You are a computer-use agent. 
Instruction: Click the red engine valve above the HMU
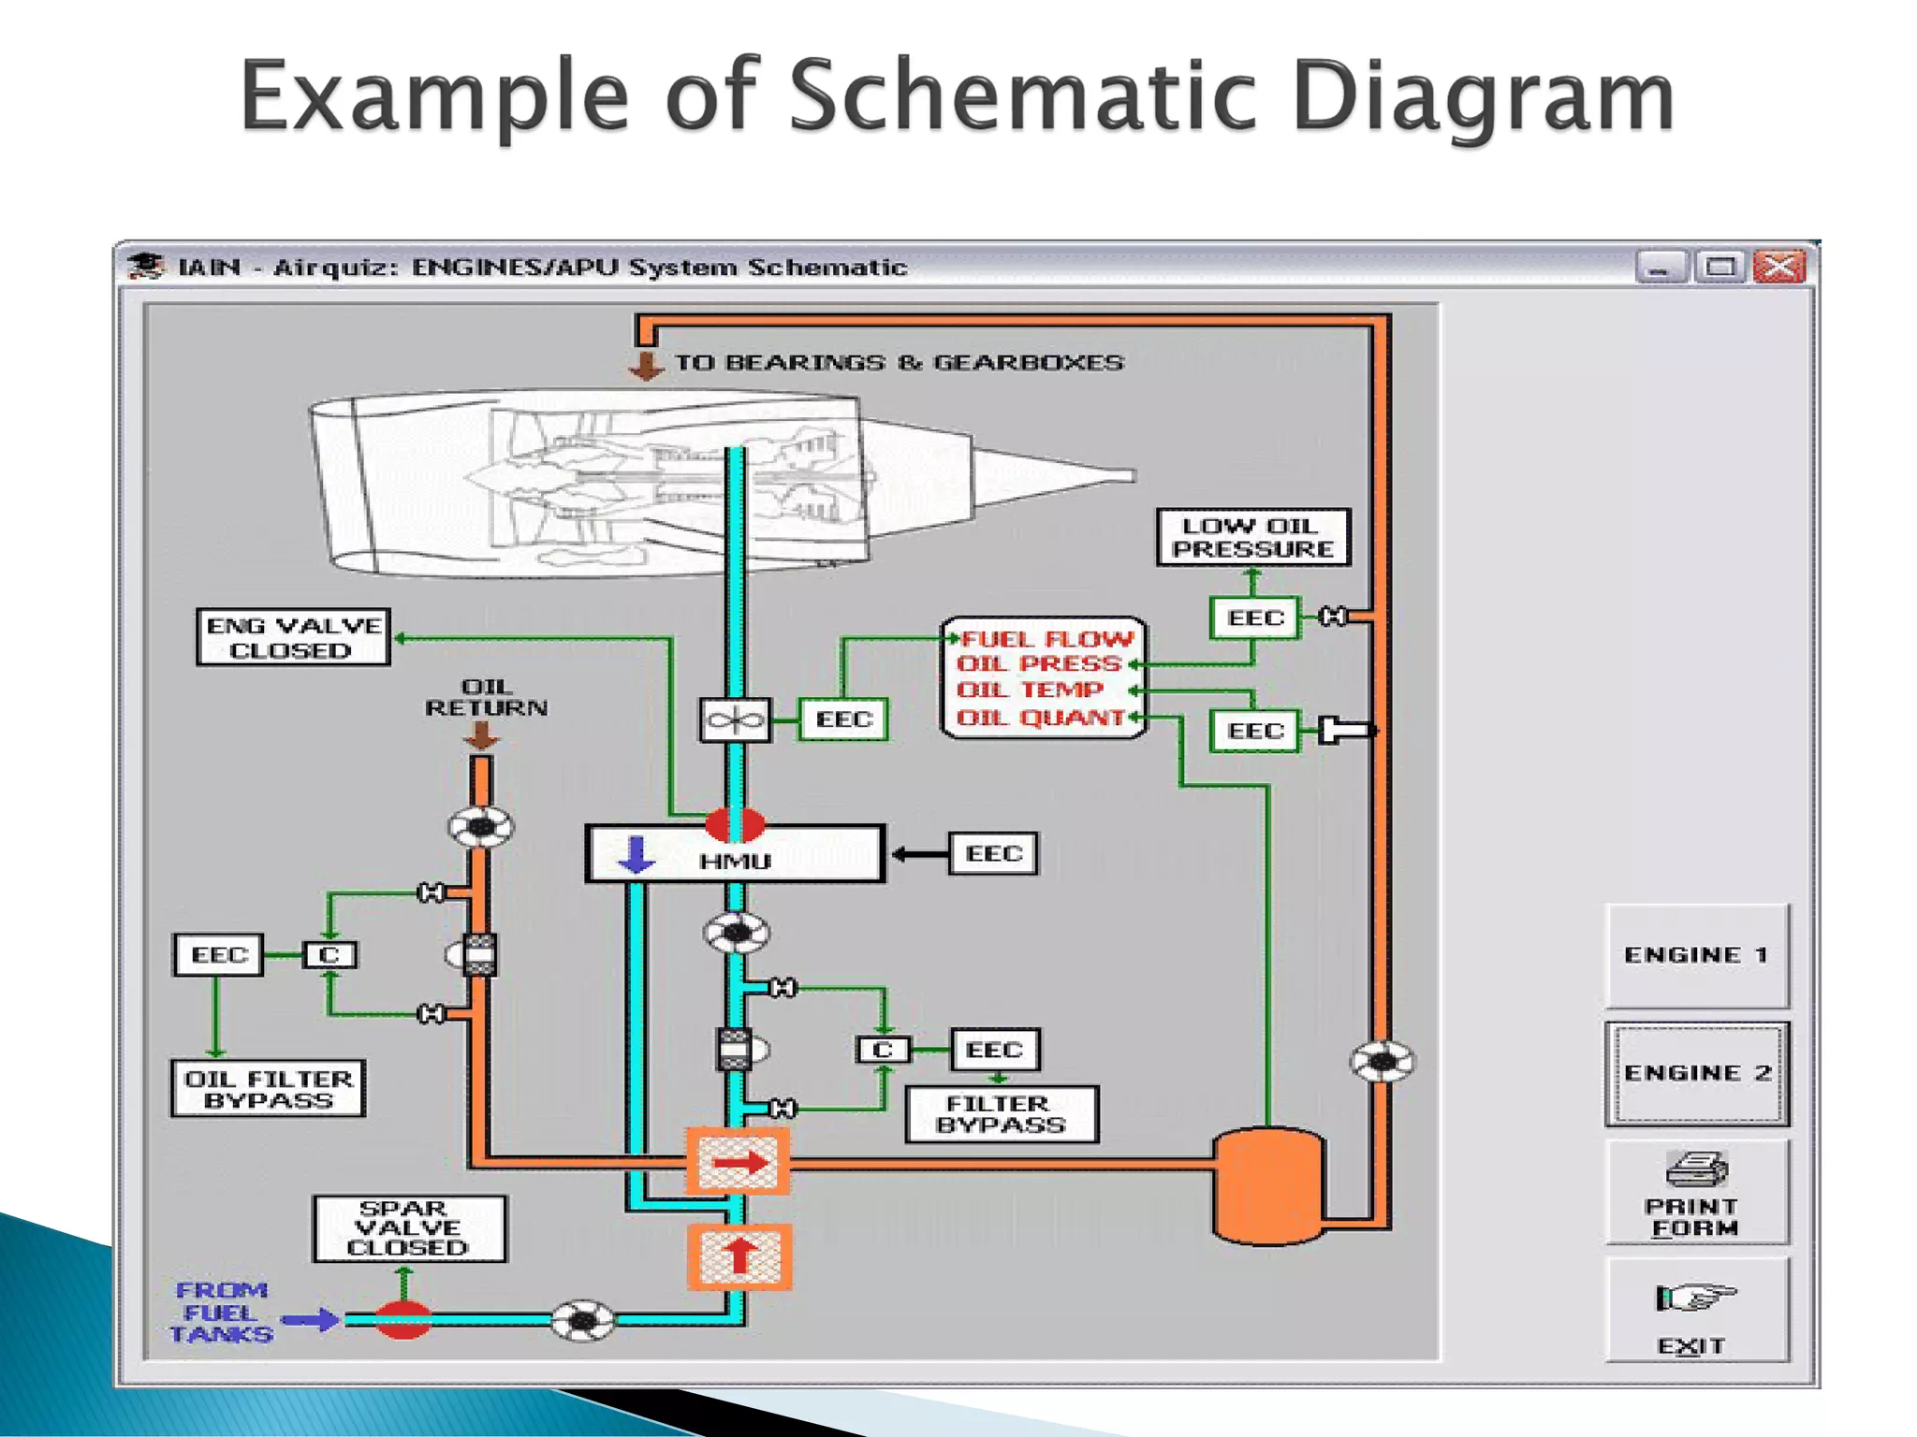pos(735,823)
